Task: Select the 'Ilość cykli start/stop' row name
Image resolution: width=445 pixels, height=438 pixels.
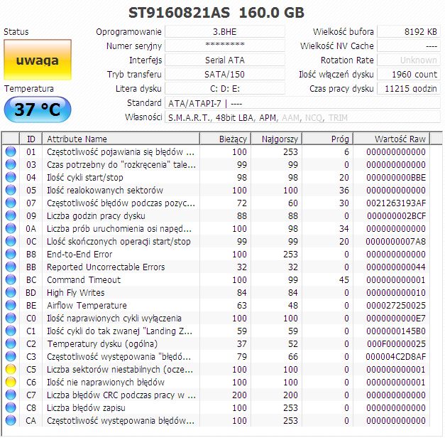Action: pyautogui.click(x=85, y=177)
